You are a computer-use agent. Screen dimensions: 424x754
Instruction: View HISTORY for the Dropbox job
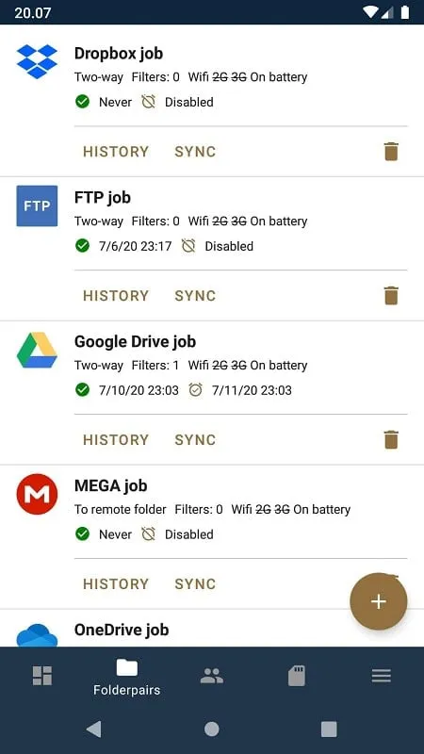116,152
